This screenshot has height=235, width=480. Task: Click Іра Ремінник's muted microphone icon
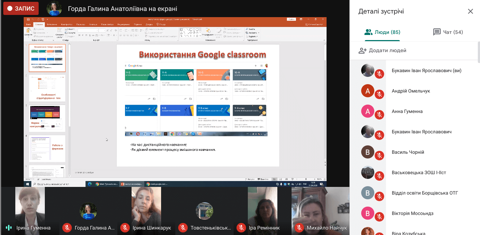pyautogui.click(x=241, y=228)
